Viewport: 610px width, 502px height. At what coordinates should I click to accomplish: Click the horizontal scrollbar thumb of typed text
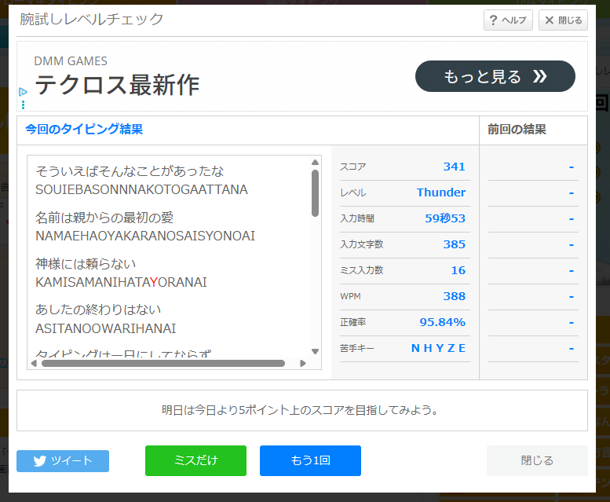pos(163,364)
